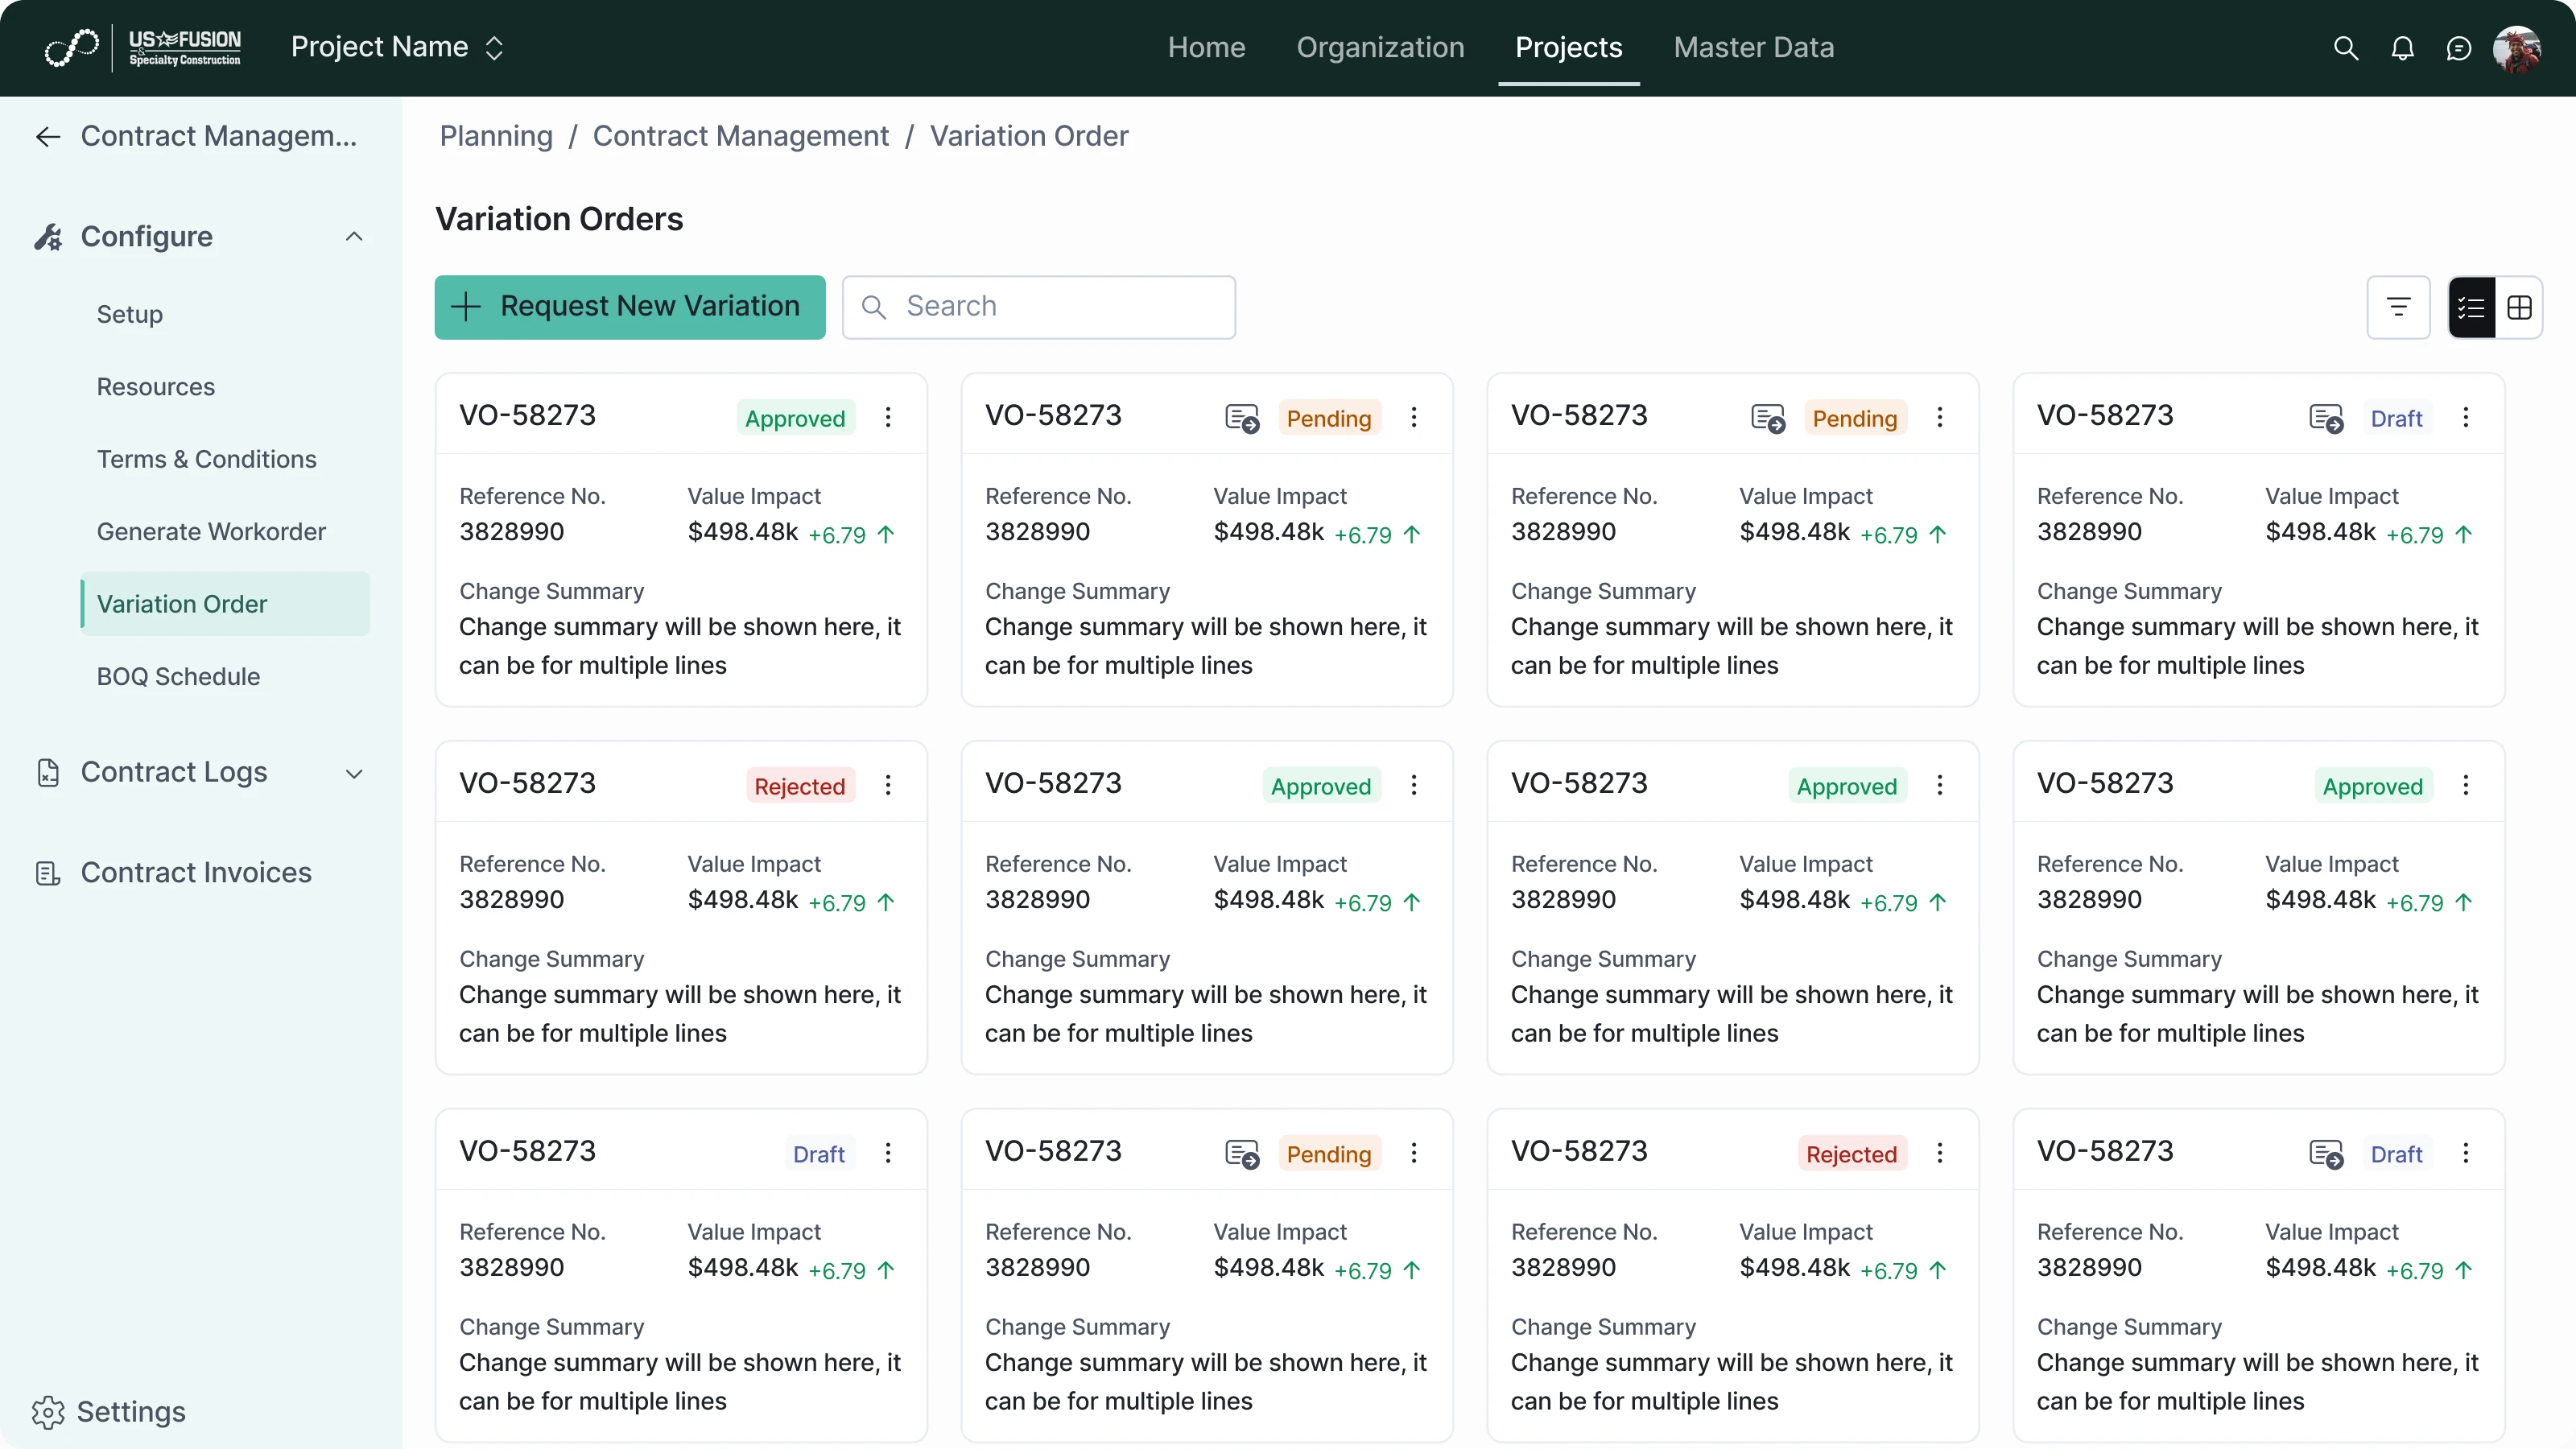Viewport: 2576px width, 1449px height.
Task: Collapse the Configure section
Action: 354,237
